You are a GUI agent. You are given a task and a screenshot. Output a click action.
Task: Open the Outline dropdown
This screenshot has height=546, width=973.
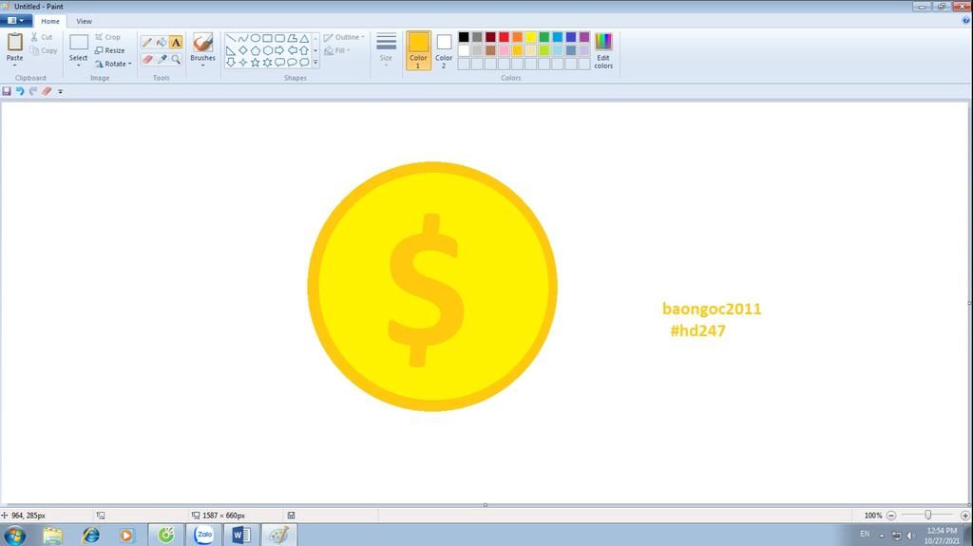[344, 37]
